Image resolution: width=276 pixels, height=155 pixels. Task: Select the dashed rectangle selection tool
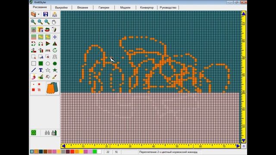[x=34, y=57]
